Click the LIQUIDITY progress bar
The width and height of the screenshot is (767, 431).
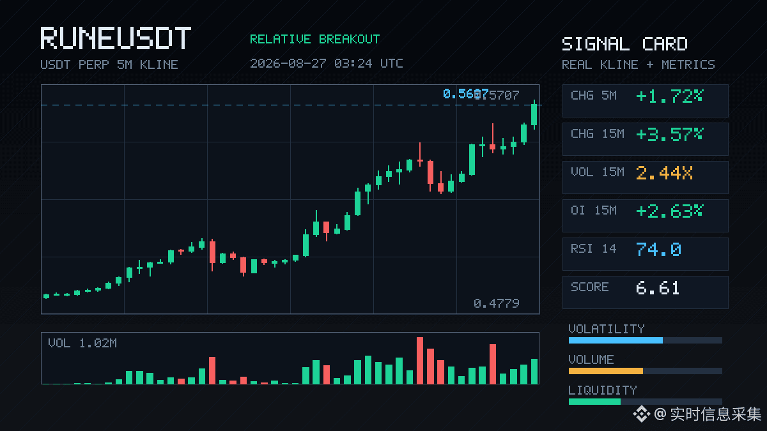click(645, 402)
